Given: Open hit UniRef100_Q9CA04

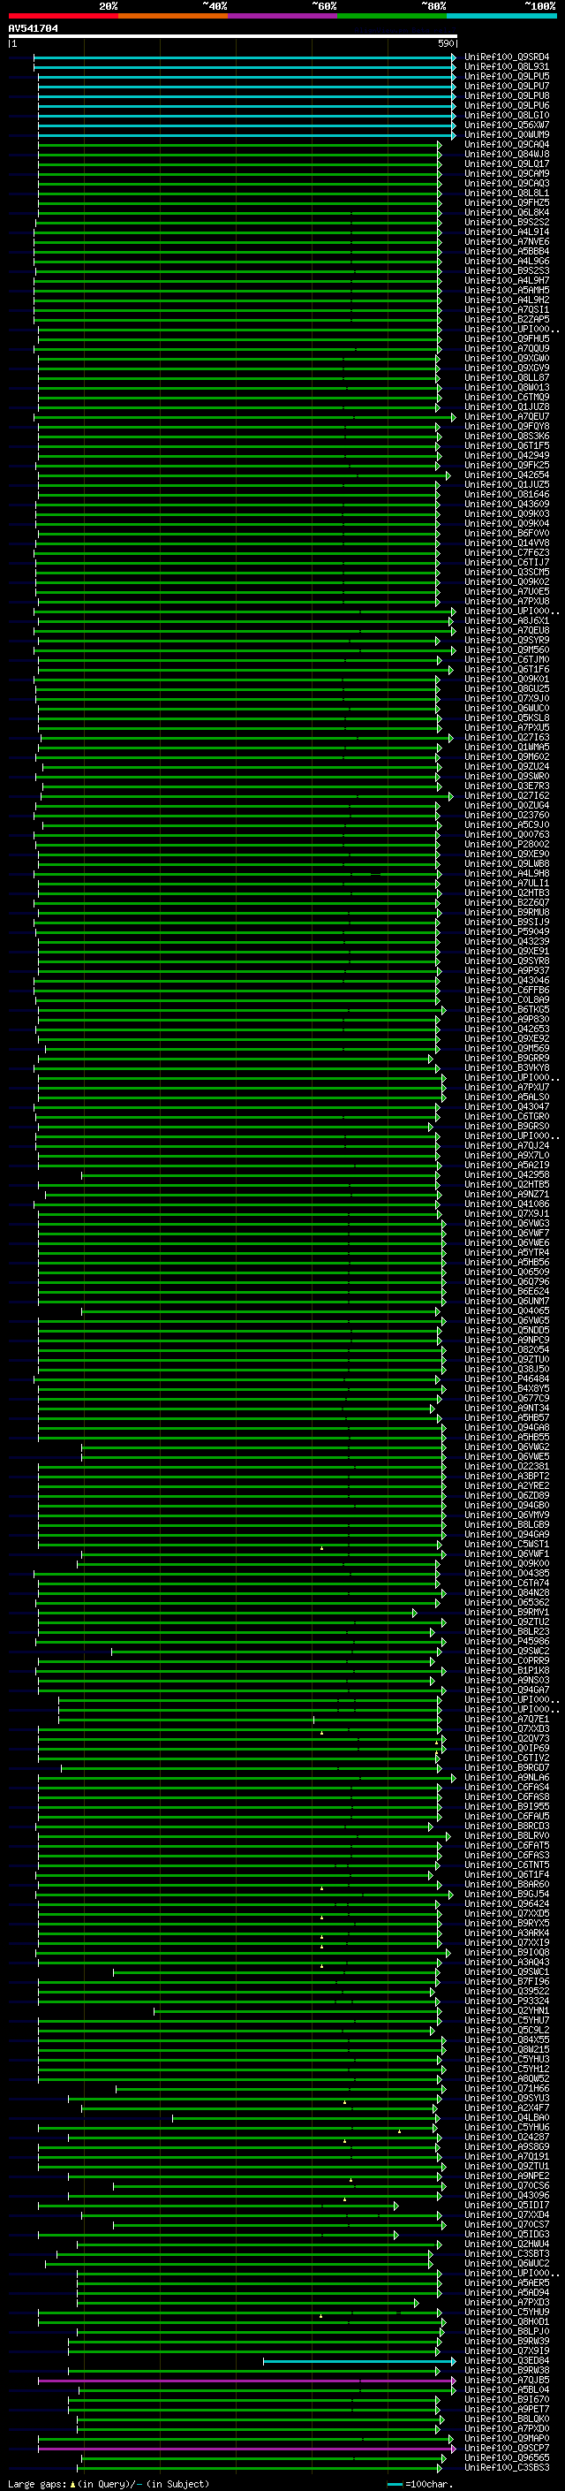Looking at the screenshot, I should (x=506, y=144).
